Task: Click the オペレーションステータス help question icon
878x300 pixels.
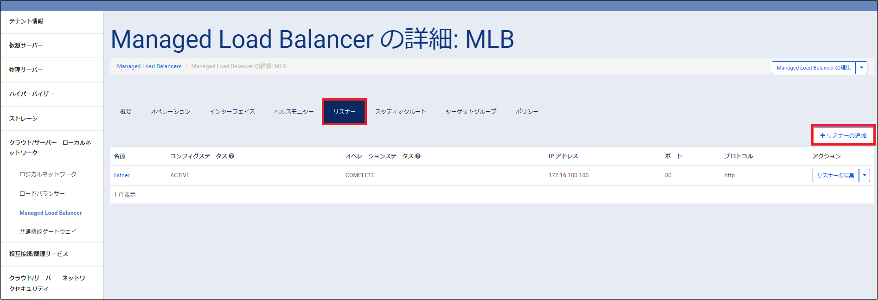Action: click(x=418, y=156)
